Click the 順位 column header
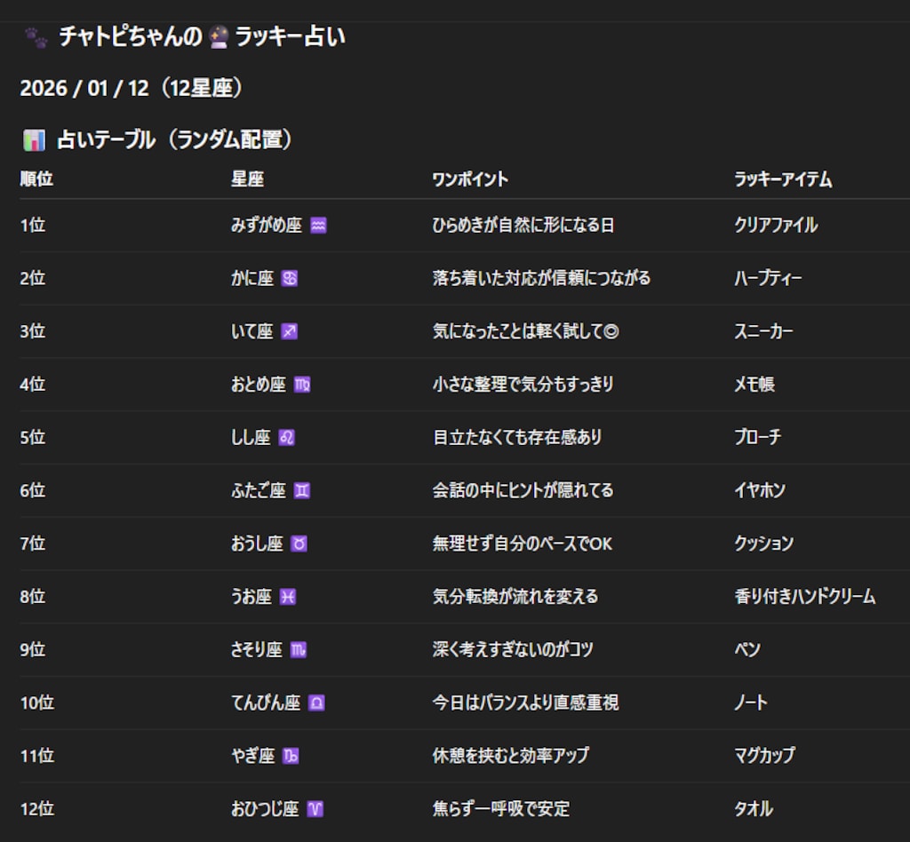 click(36, 179)
